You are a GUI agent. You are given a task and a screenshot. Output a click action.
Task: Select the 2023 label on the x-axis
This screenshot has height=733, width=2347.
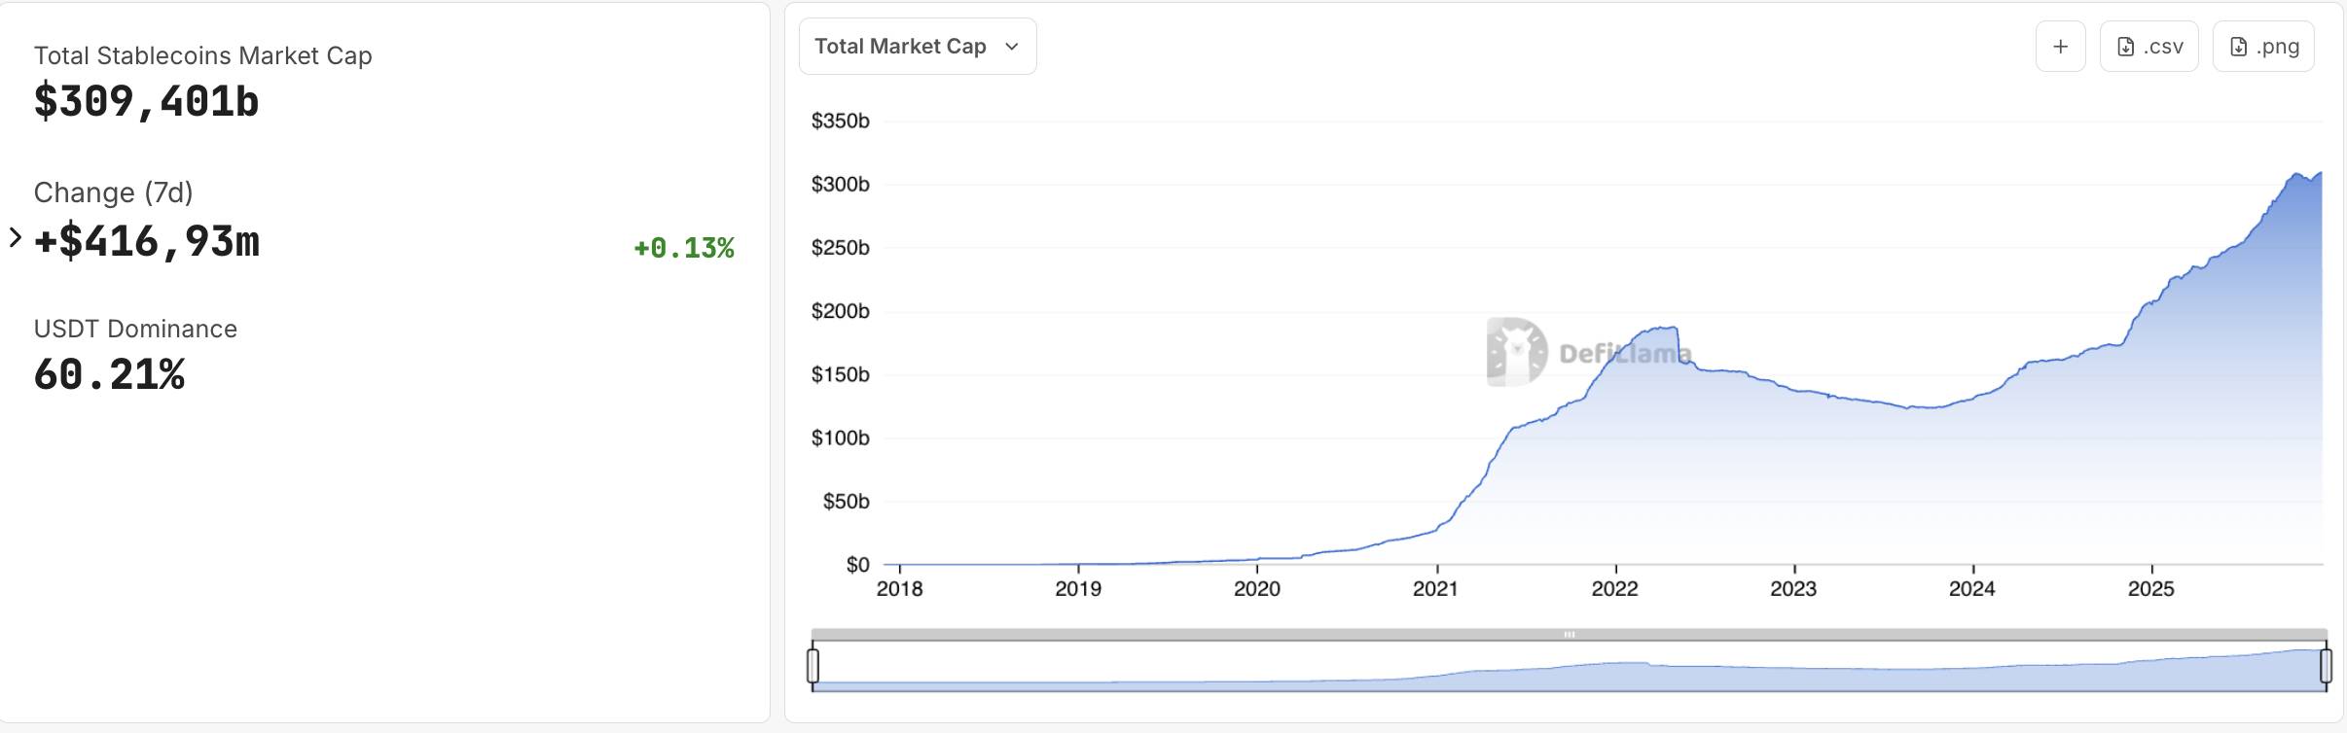(1793, 588)
